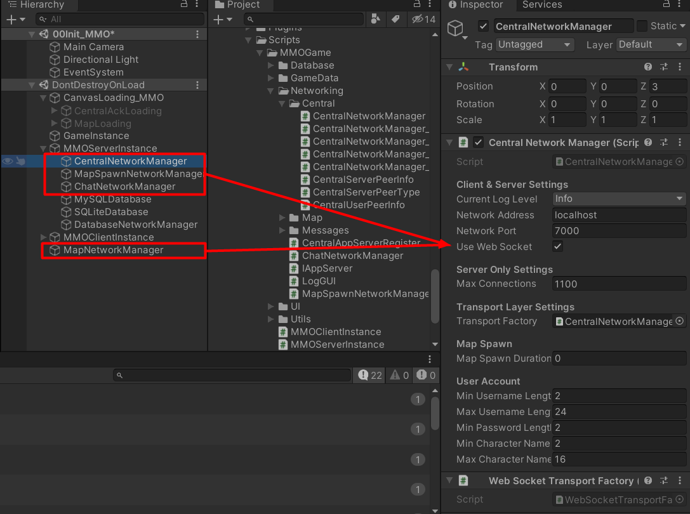Collapse the Scripts folder
This screenshot has width=690, height=514.
(x=248, y=40)
